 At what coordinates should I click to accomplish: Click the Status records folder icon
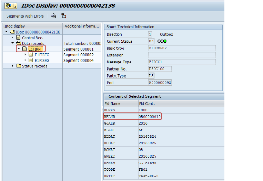(19, 66)
